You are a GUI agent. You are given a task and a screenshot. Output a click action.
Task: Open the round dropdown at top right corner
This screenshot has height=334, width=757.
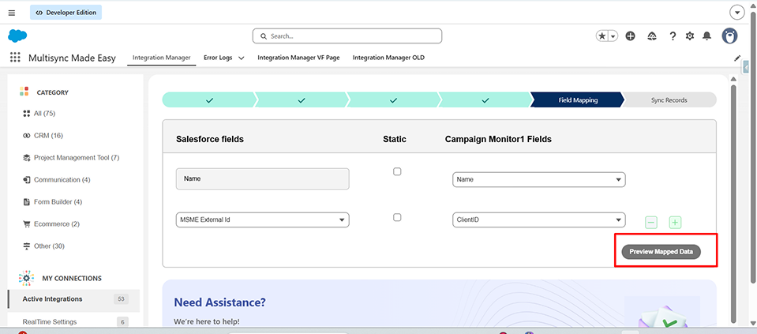[736, 13]
